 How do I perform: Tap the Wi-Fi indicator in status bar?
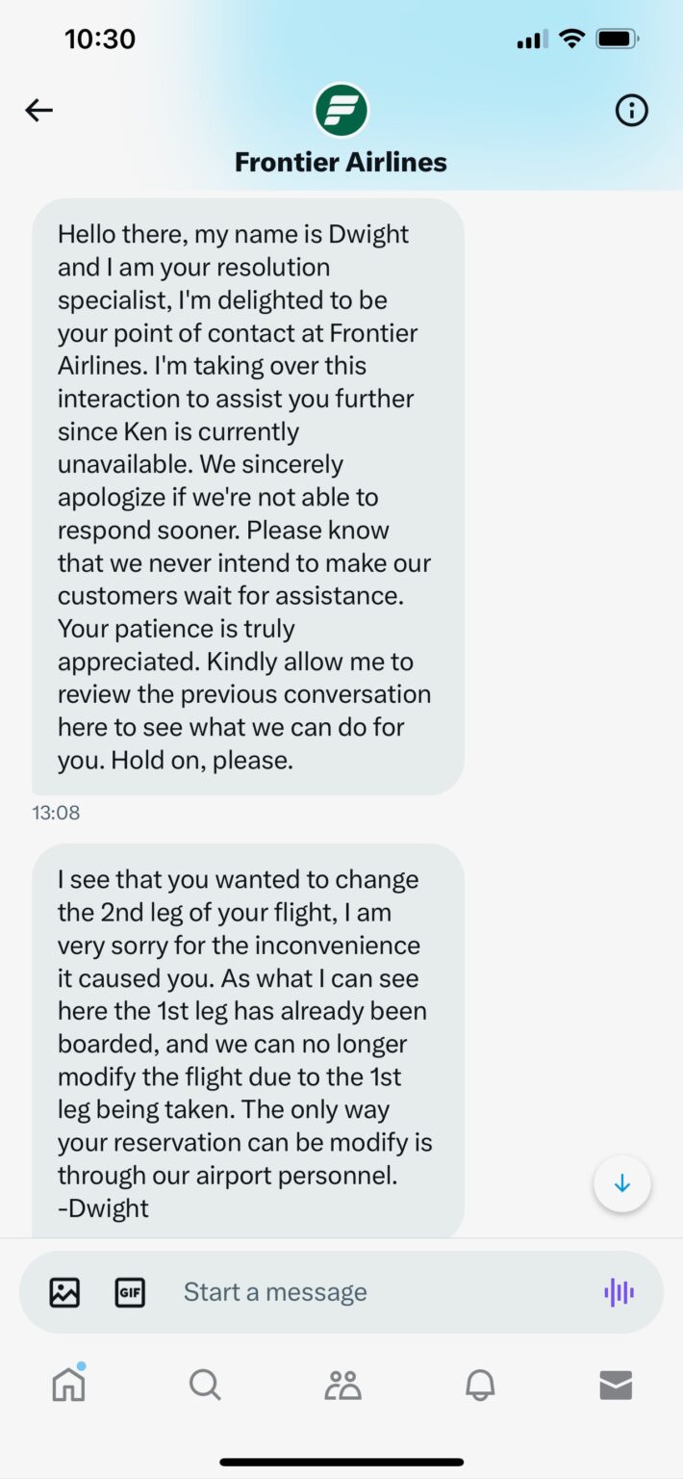pyautogui.click(x=572, y=39)
